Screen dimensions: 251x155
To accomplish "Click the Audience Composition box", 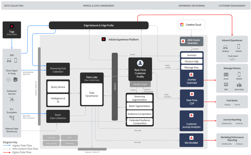I will pos(140,114).
